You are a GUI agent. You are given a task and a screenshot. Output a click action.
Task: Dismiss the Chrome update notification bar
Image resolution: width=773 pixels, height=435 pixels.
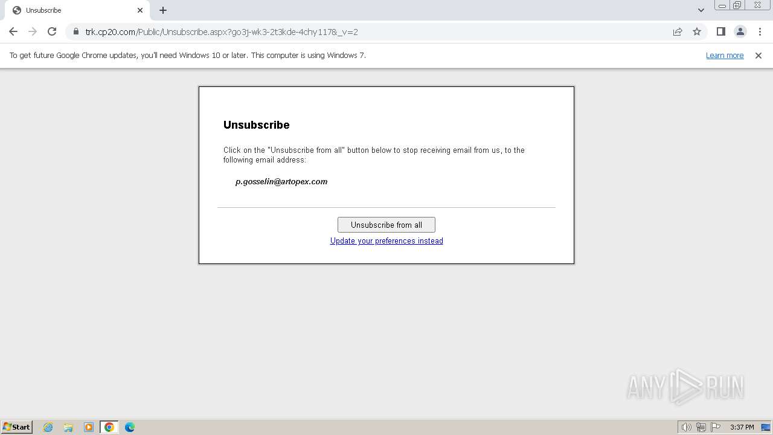click(759, 55)
